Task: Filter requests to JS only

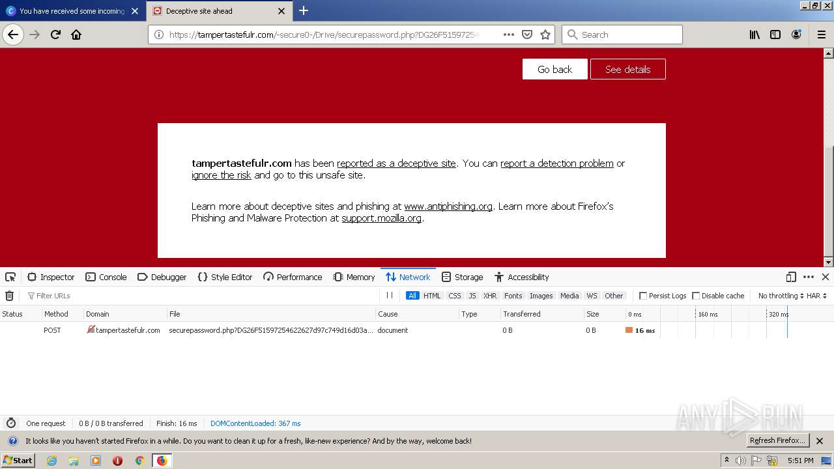Action: [x=472, y=296]
